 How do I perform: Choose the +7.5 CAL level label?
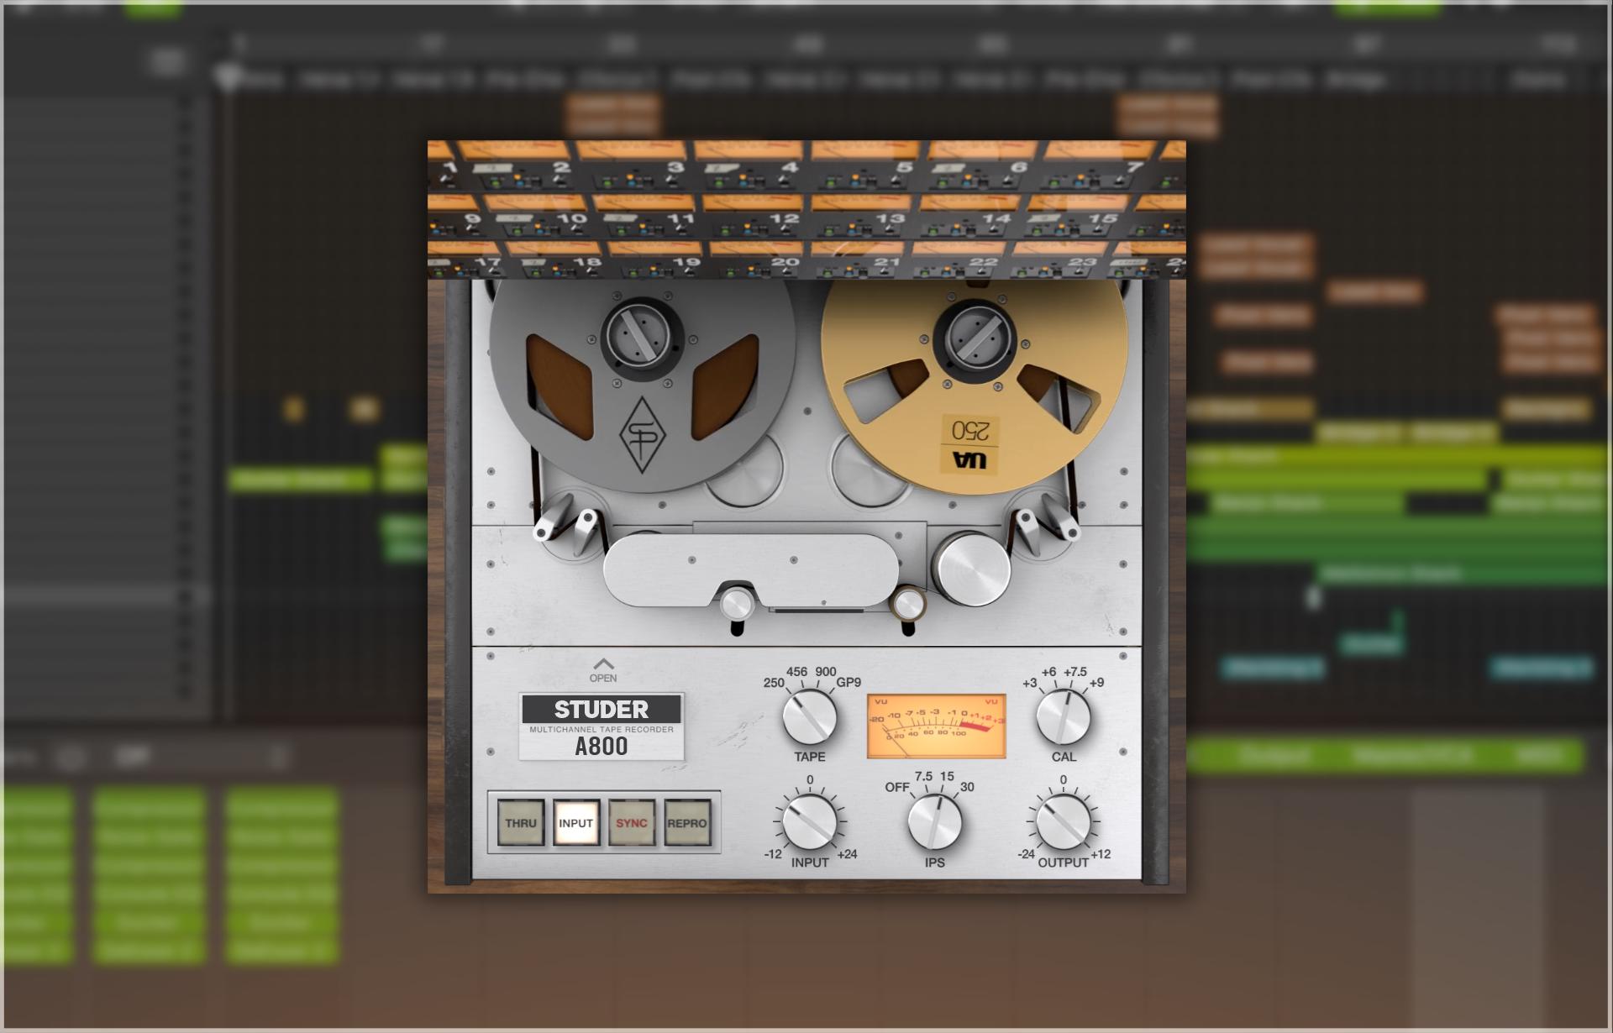tap(1075, 672)
